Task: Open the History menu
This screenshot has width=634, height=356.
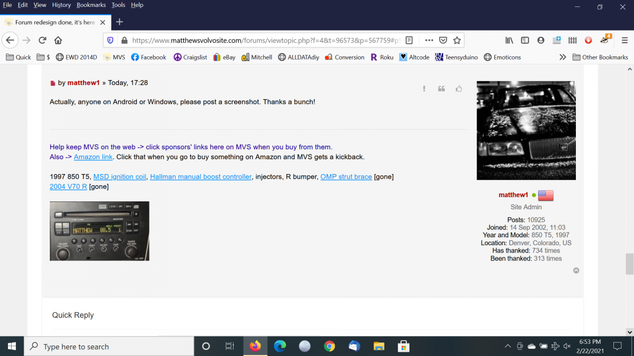Action: point(61,5)
